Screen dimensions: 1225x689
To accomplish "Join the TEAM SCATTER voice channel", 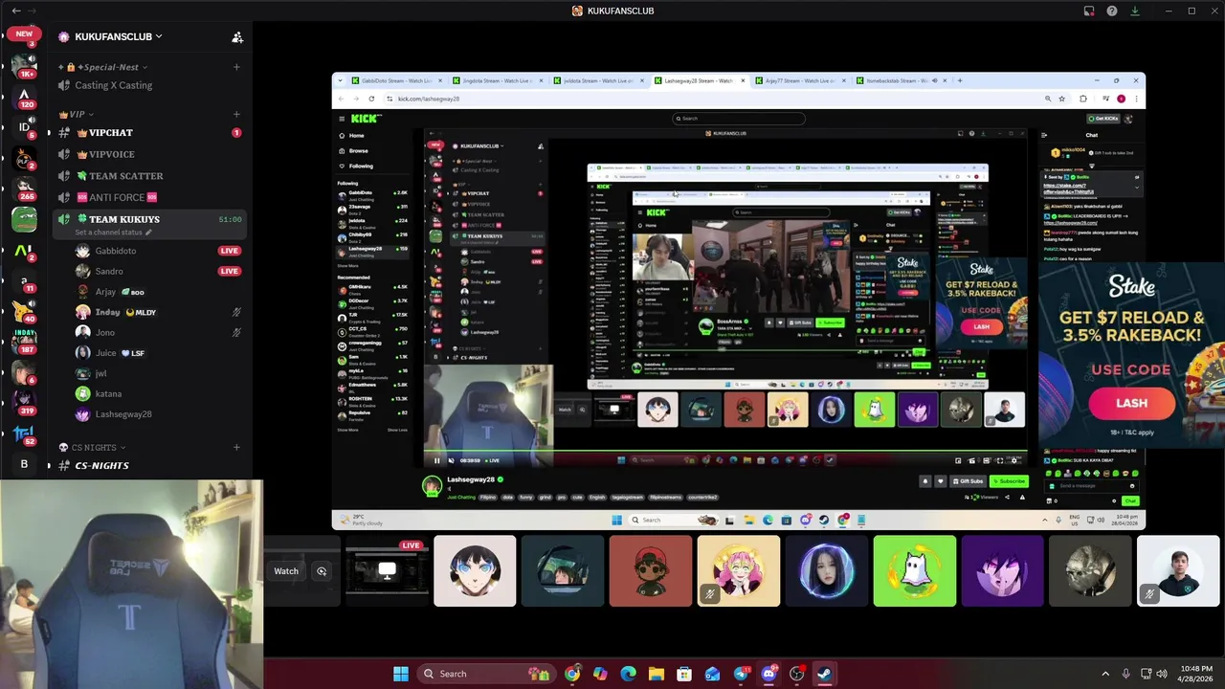I will pos(147,176).
